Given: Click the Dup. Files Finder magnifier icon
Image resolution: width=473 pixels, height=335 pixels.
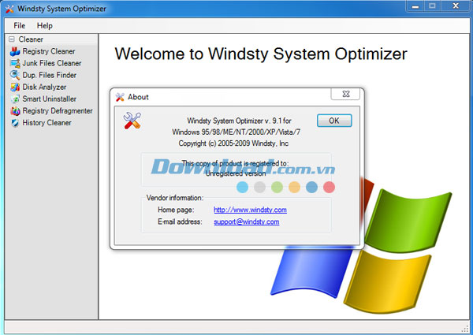Looking at the screenshot, I should coord(15,75).
